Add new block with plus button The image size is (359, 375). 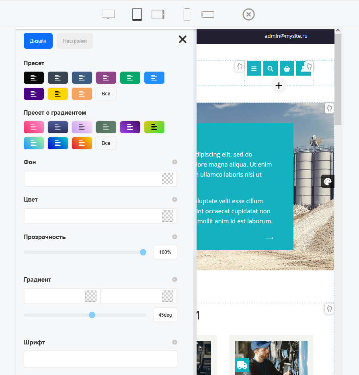(279, 85)
